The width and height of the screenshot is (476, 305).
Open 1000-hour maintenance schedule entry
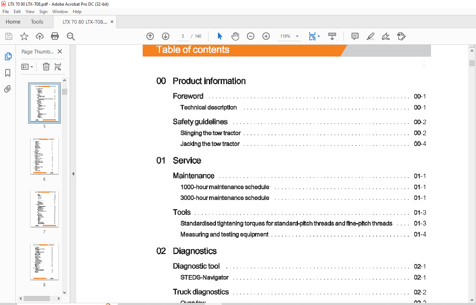coord(225,187)
